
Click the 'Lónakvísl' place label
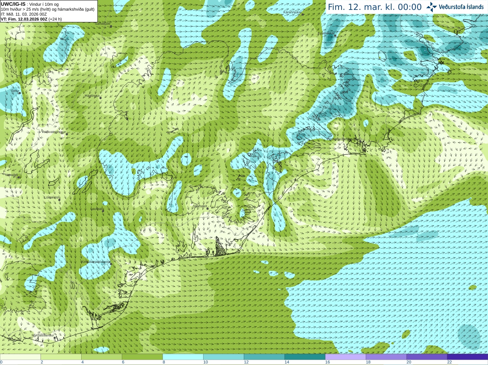(x=52, y=197)
